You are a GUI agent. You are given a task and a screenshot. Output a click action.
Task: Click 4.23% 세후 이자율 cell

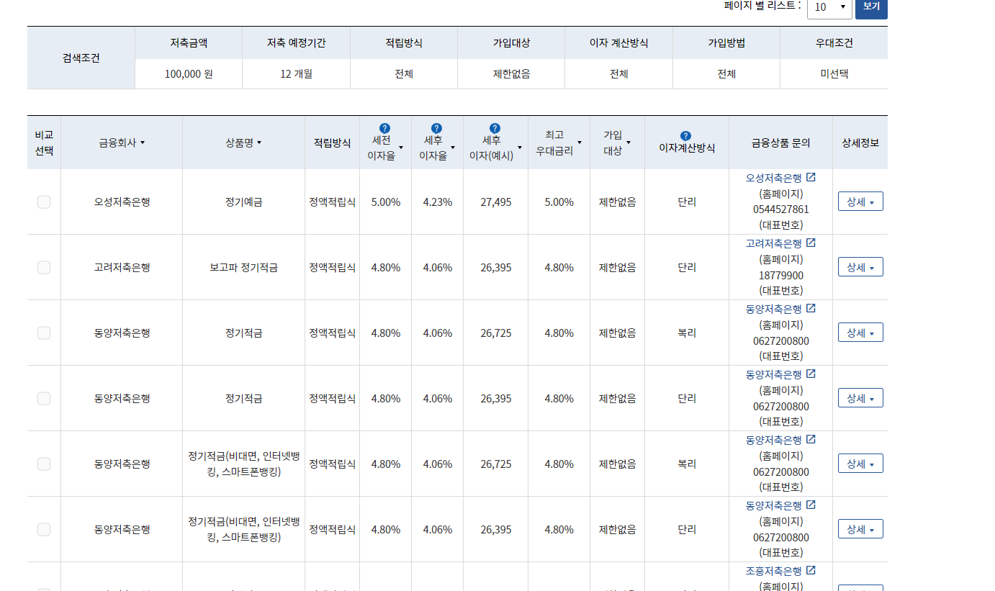click(x=438, y=202)
